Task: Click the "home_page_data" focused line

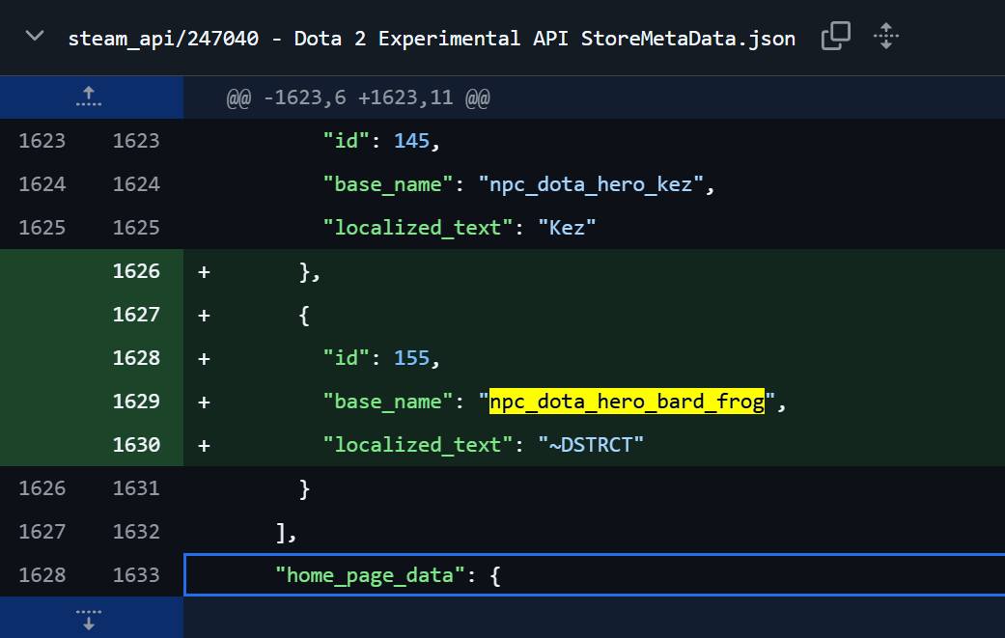Action: point(594,575)
